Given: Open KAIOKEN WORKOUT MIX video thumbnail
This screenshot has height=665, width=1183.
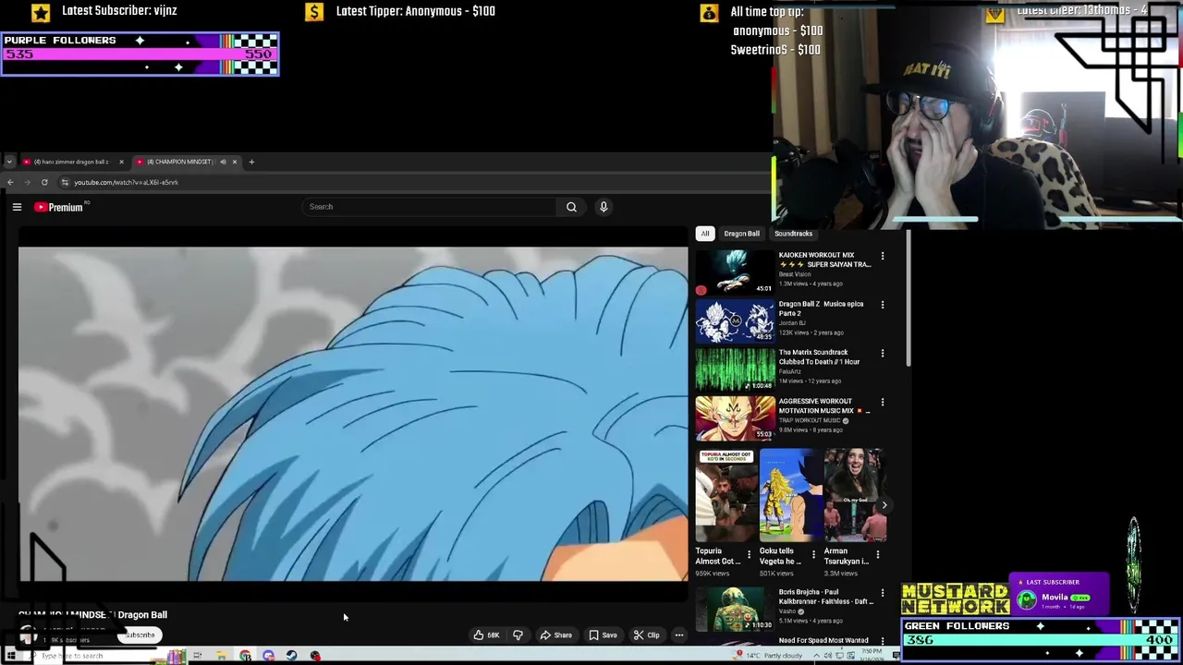Looking at the screenshot, I should pos(735,272).
